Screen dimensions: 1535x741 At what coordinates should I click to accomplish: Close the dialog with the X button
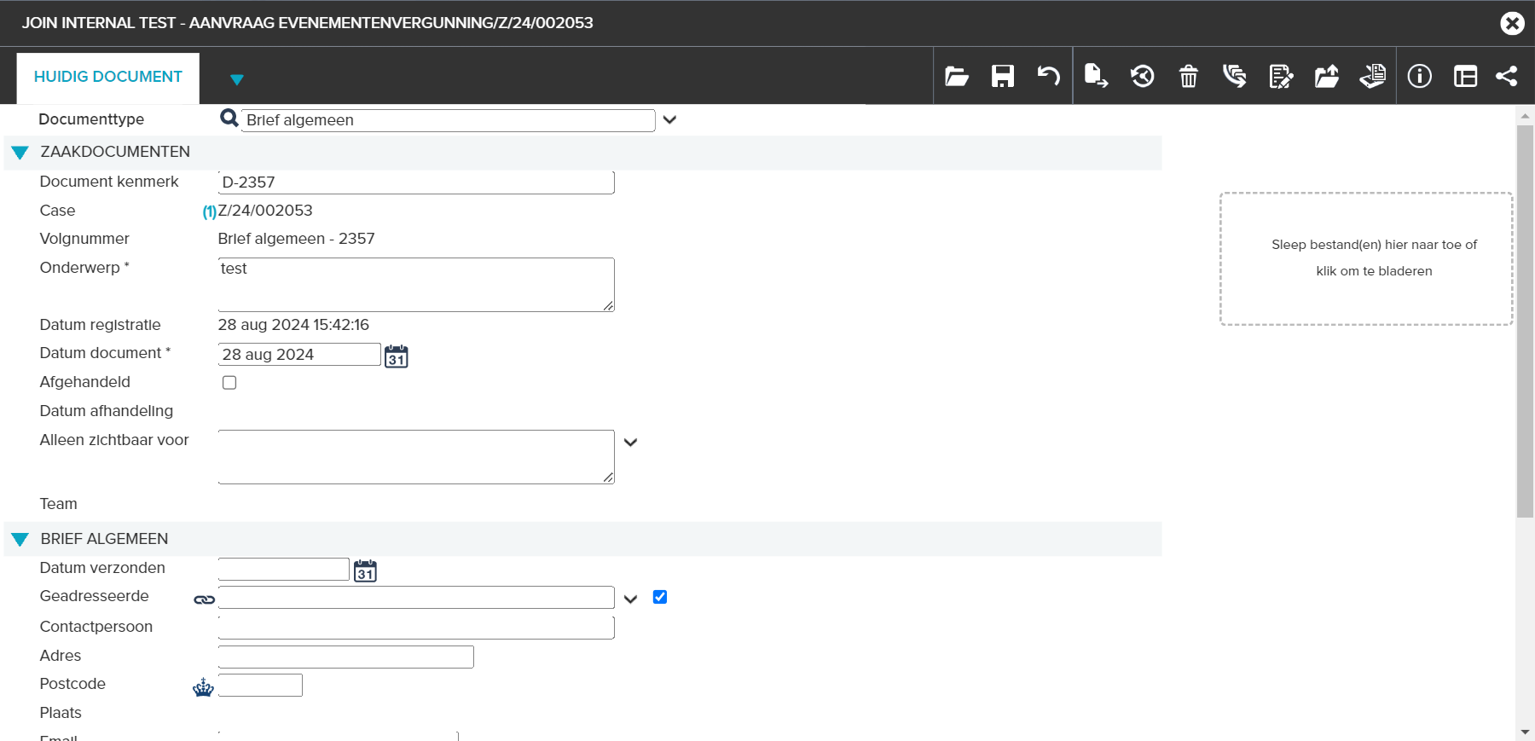point(1513,23)
